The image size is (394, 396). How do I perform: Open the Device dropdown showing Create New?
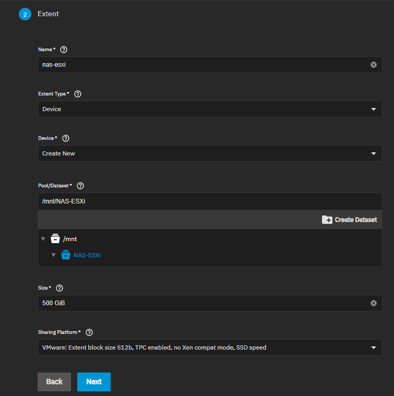[210, 153]
